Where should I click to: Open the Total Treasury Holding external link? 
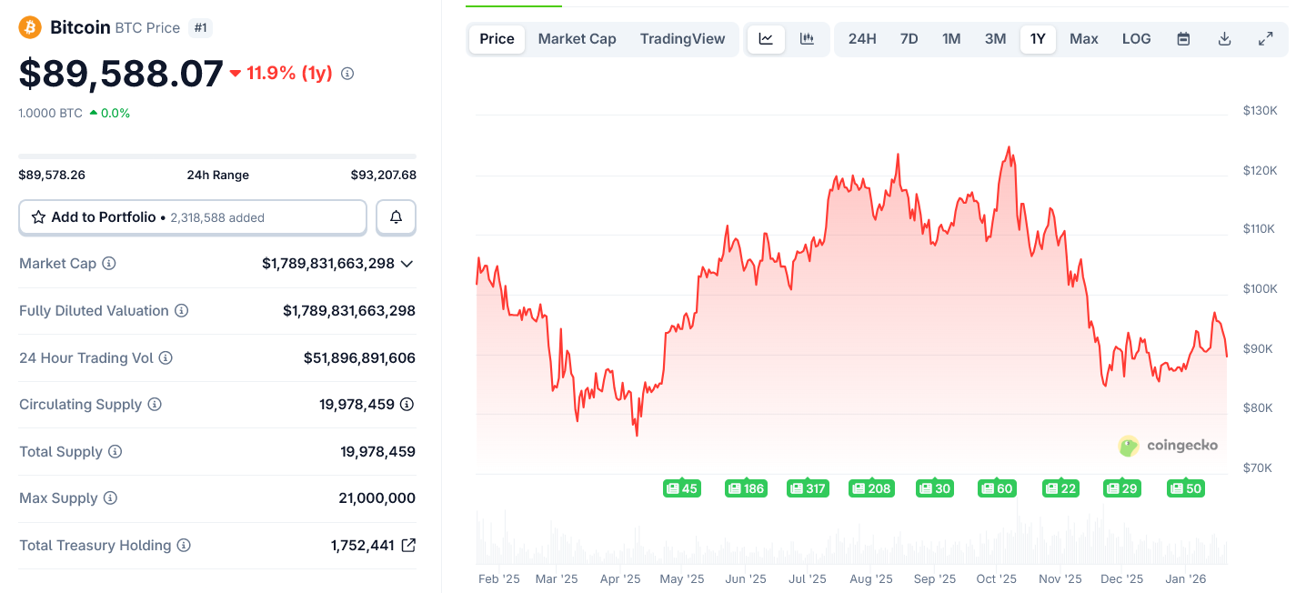(x=408, y=545)
